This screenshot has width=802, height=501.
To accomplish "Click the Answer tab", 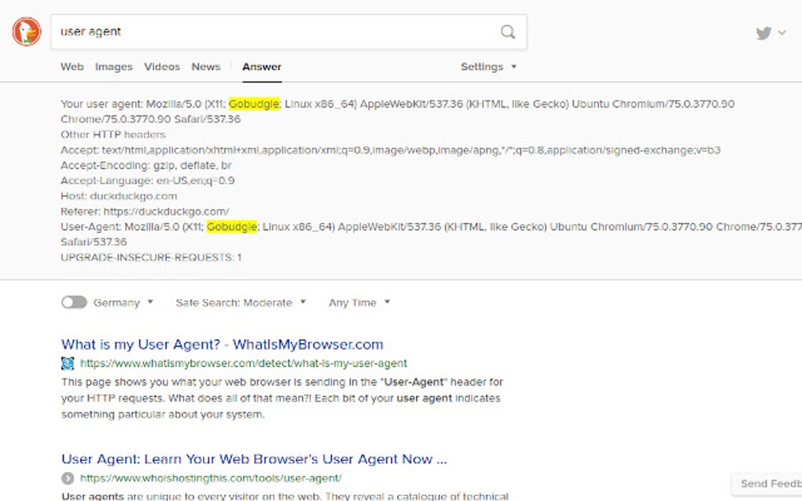I will click(261, 67).
